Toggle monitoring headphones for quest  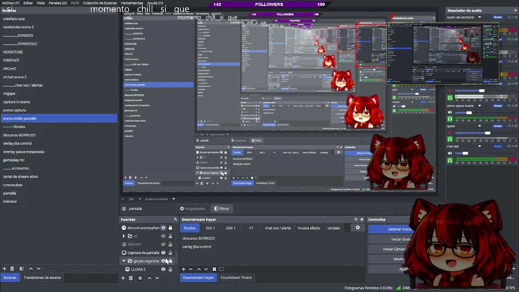coord(450,140)
